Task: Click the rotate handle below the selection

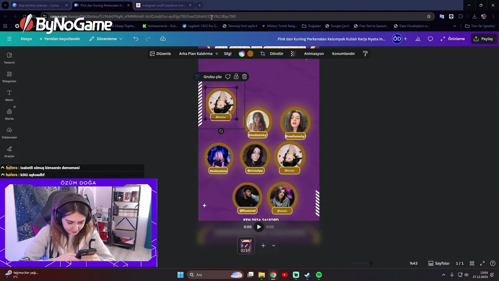Action: pyautogui.click(x=221, y=131)
